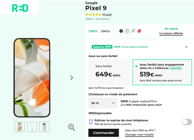Click the phone trade-in estimate icon

tap(91, 122)
